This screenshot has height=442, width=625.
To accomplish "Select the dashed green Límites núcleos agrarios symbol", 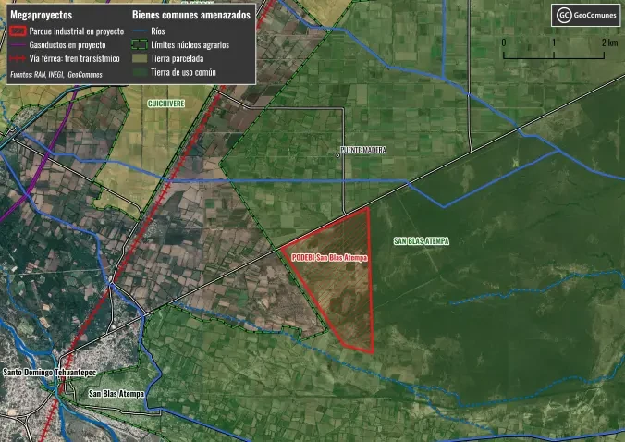I will (140, 43).
